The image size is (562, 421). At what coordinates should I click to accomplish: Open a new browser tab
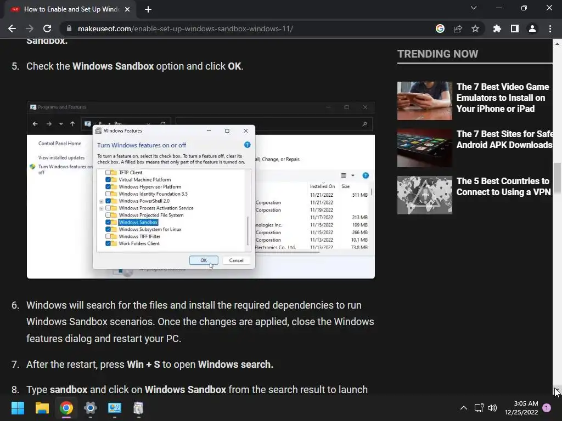click(148, 9)
